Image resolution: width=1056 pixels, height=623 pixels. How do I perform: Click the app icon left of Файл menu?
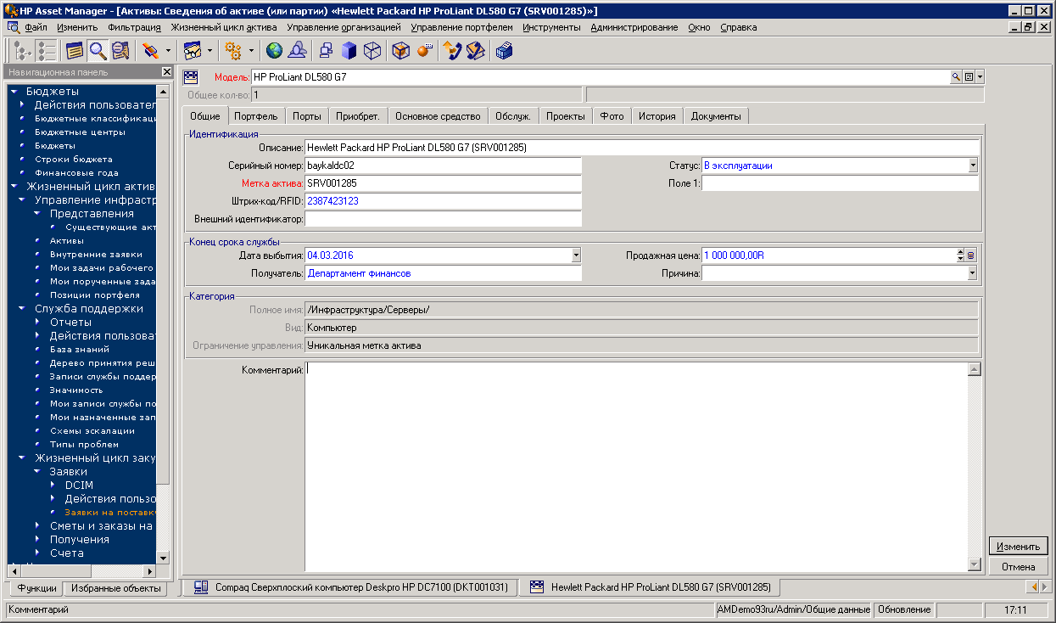(13, 27)
